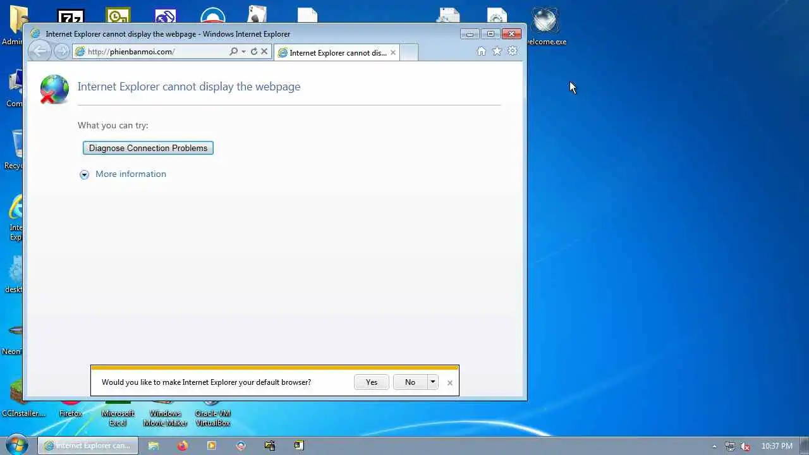
Task: Open the address bar autocomplete dropdown arrow
Action: pos(243,52)
